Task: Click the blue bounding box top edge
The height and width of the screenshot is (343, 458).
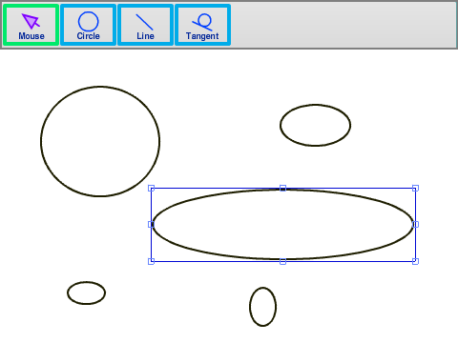Action: [x=217, y=189]
